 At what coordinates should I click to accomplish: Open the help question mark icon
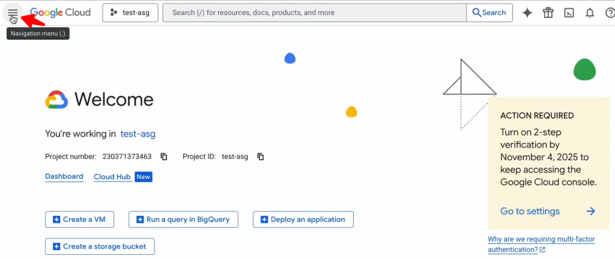[609, 13]
